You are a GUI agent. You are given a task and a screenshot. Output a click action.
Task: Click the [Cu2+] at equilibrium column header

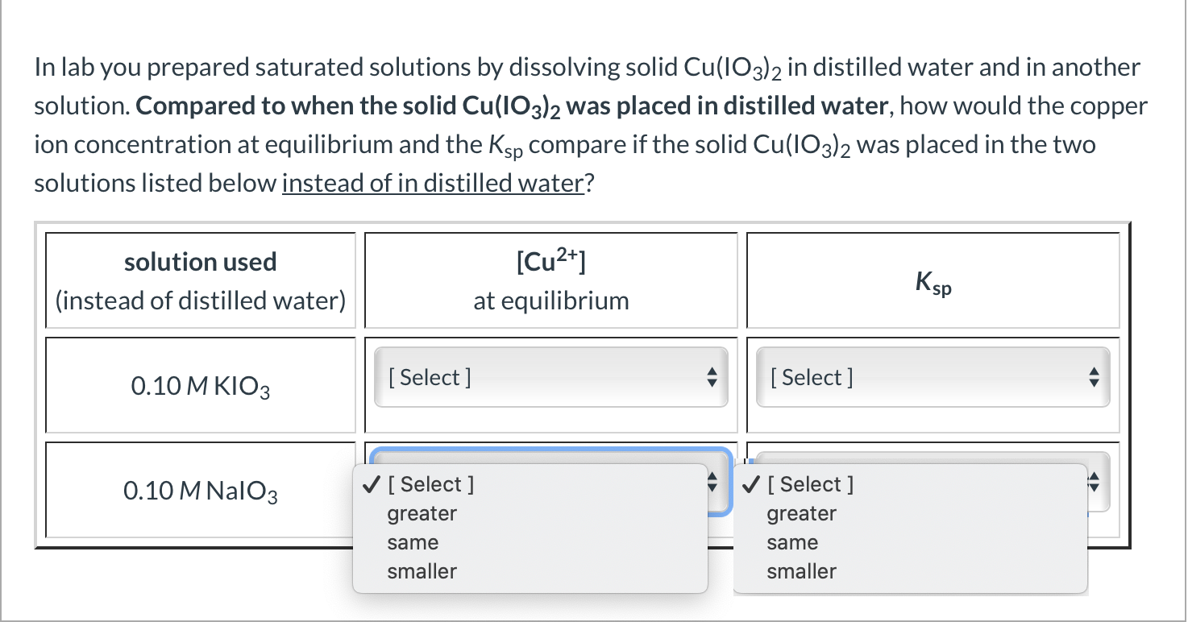[x=550, y=280]
